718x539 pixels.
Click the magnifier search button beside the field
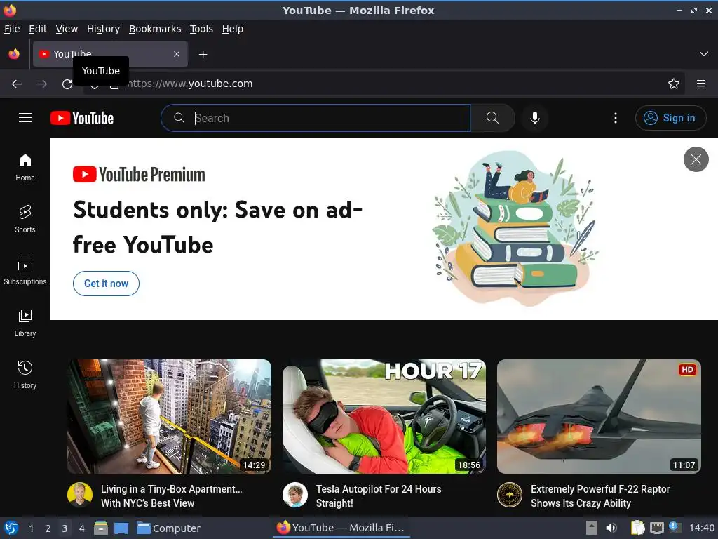tap(493, 118)
